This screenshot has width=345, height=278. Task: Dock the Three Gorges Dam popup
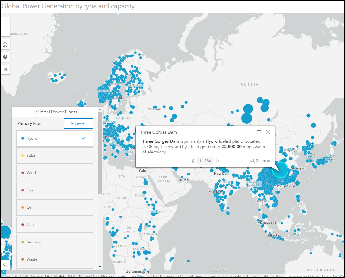(259, 132)
